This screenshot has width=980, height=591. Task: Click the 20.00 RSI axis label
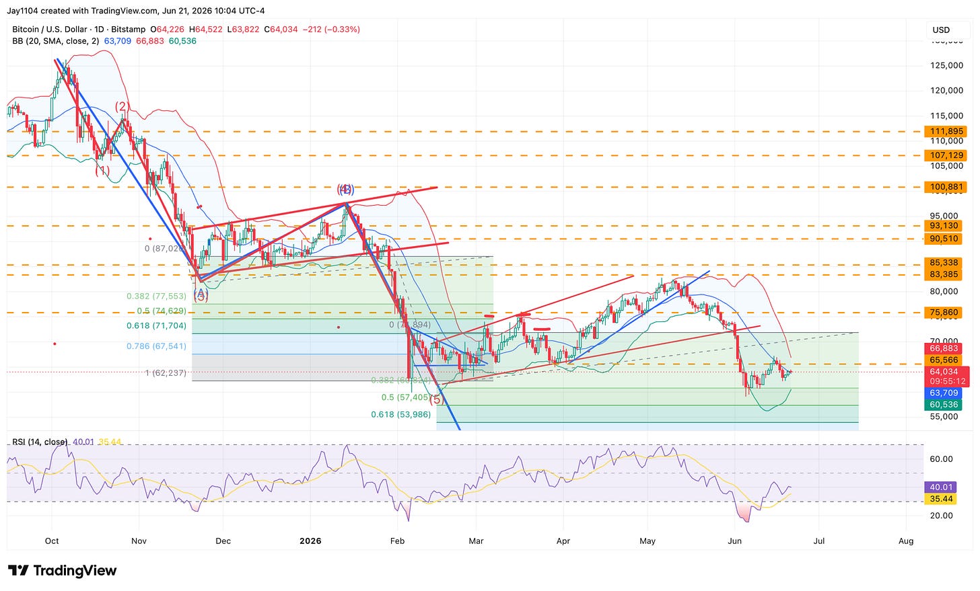click(942, 516)
